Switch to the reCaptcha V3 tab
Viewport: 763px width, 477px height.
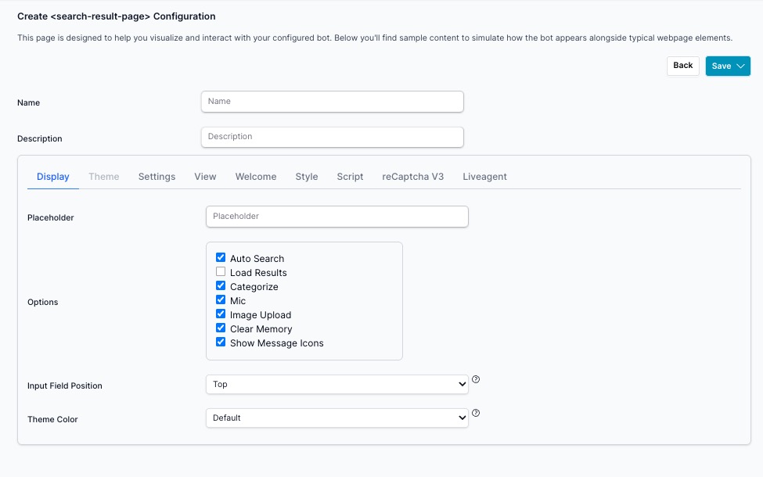(412, 177)
